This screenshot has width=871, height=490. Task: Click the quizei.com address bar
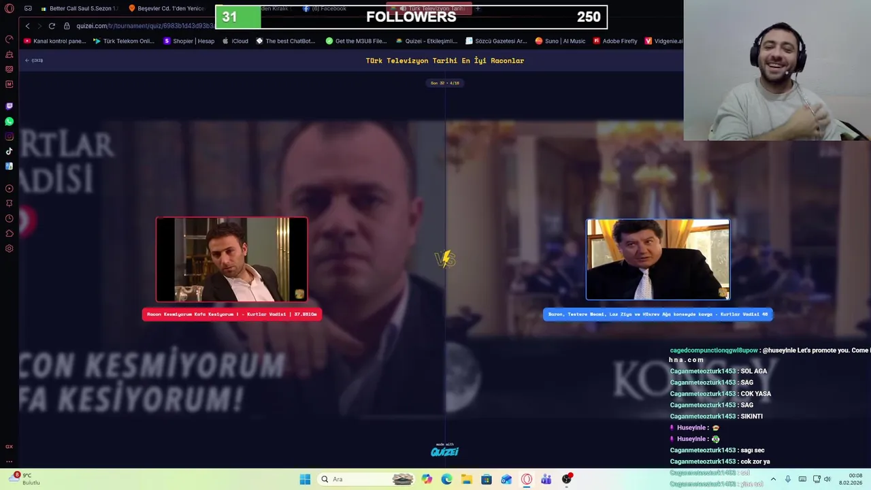point(145,26)
